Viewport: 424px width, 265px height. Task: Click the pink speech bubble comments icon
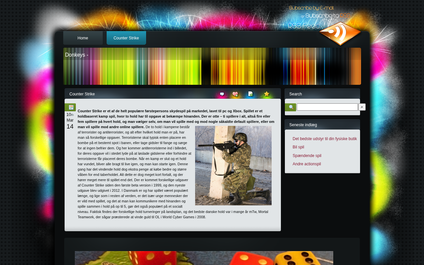pyautogui.click(x=222, y=94)
